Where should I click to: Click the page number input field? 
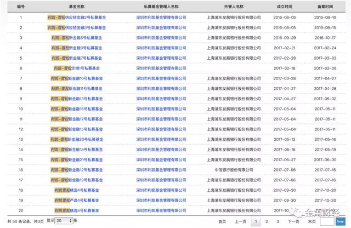click(327, 221)
